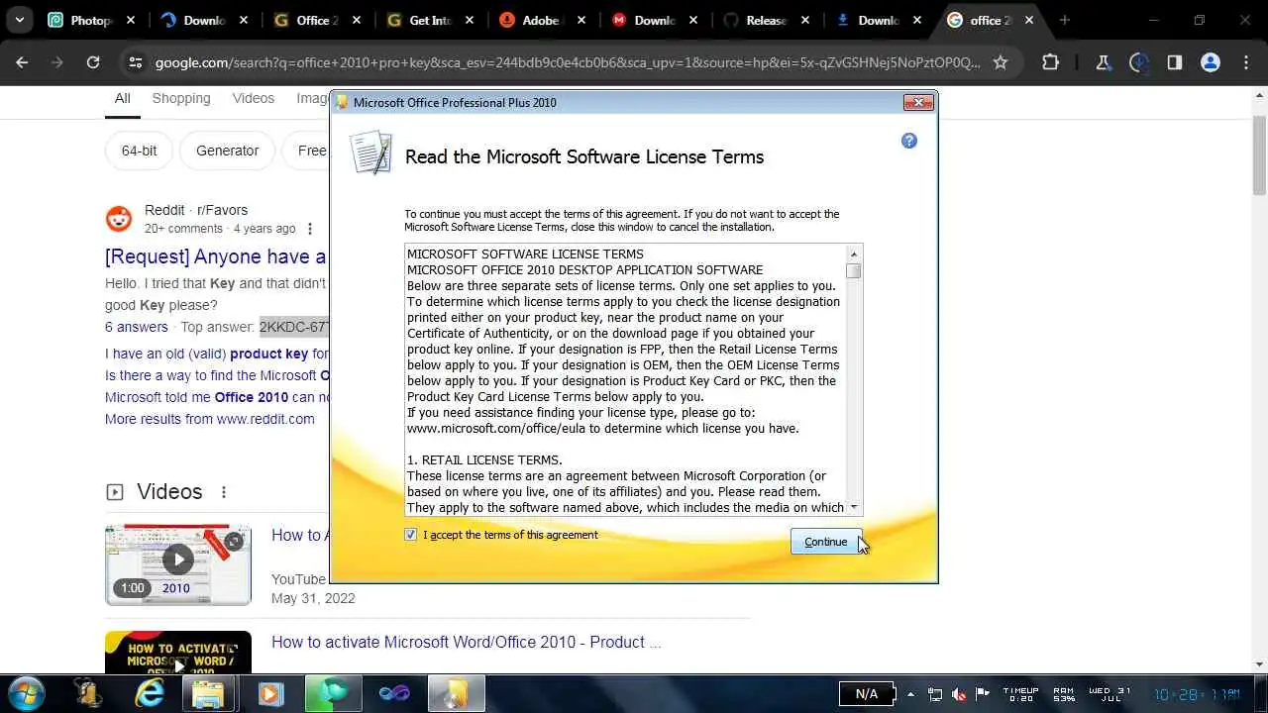
Task: Select the Shopping search tab
Action: (x=181, y=98)
